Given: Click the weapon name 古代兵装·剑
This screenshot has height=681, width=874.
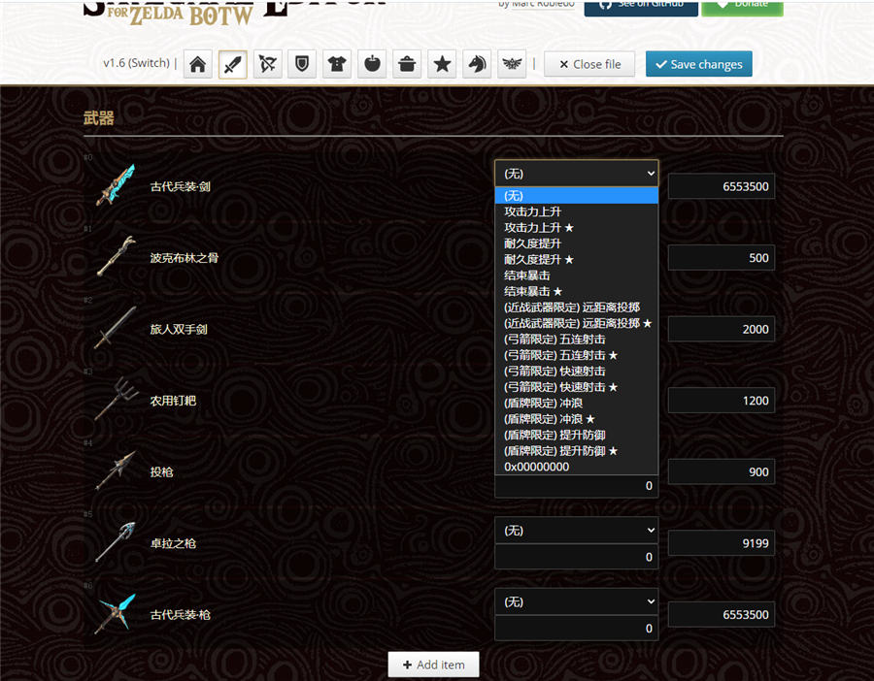Looking at the screenshot, I should (x=180, y=186).
